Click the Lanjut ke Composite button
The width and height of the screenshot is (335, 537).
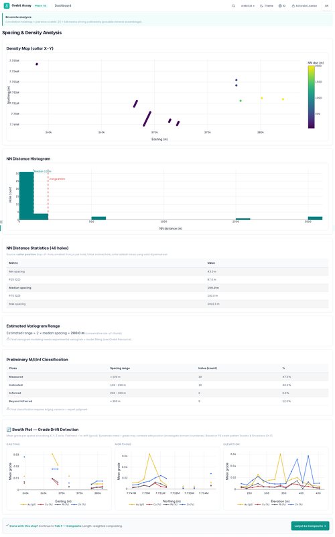tap(310, 526)
